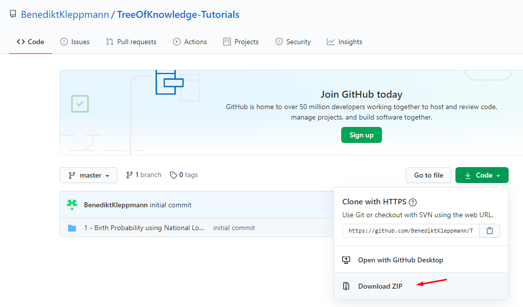Collapse the green Code dropdown button
The image size is (523, 307).
pyautogui.click(x=482, y=175)
